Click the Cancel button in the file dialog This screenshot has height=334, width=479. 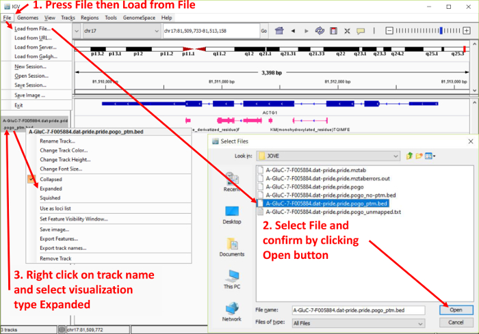pos(456,322)
